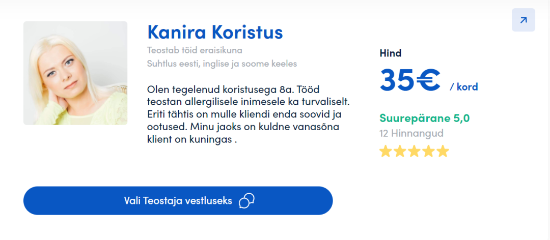Viewport: 550px width, 240px height.
Task: Click the '/ kord' price unit label
Action: (464, 87)
